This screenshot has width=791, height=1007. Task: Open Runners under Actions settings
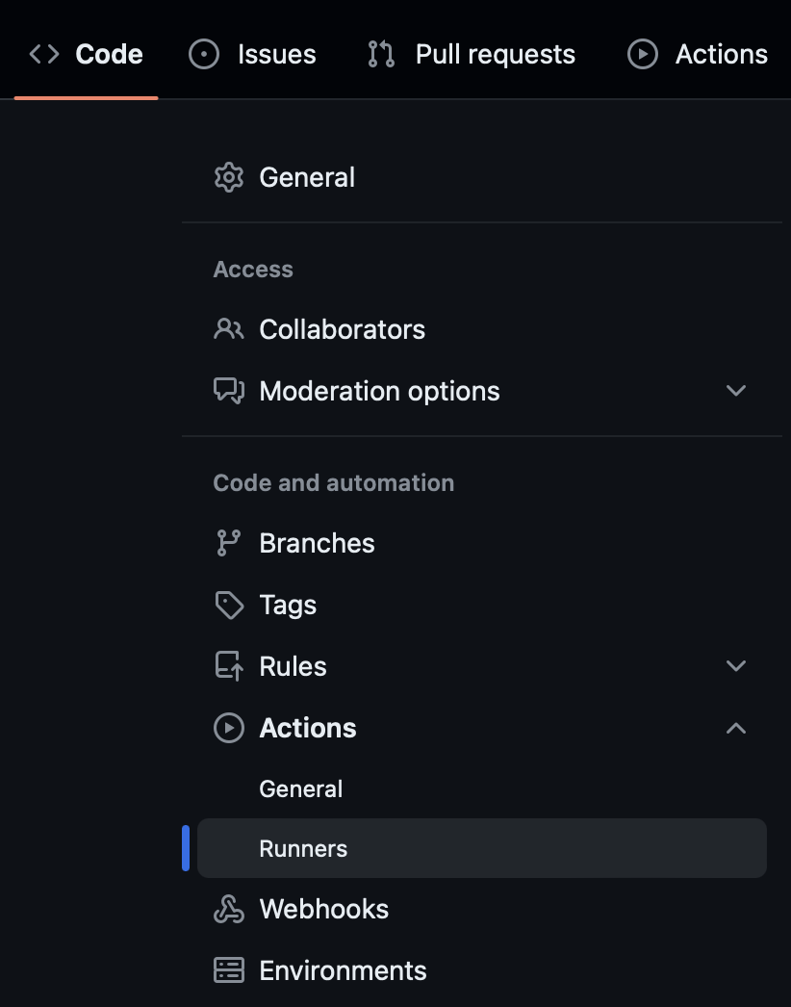[304, 849]
